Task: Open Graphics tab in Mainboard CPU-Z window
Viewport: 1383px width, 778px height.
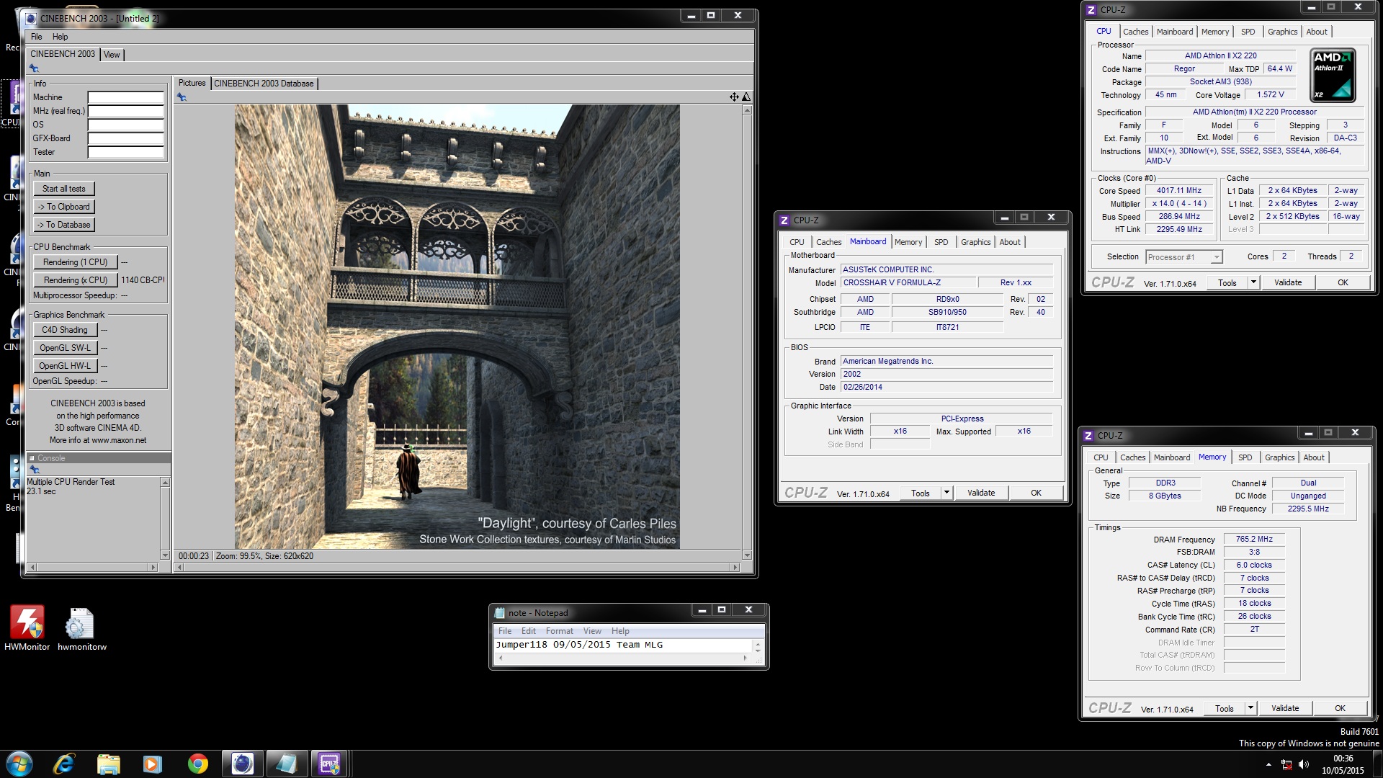Action: 975,242
